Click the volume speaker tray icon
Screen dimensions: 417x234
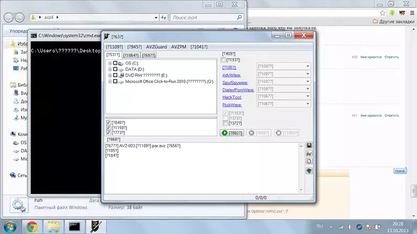click(350, 227)
